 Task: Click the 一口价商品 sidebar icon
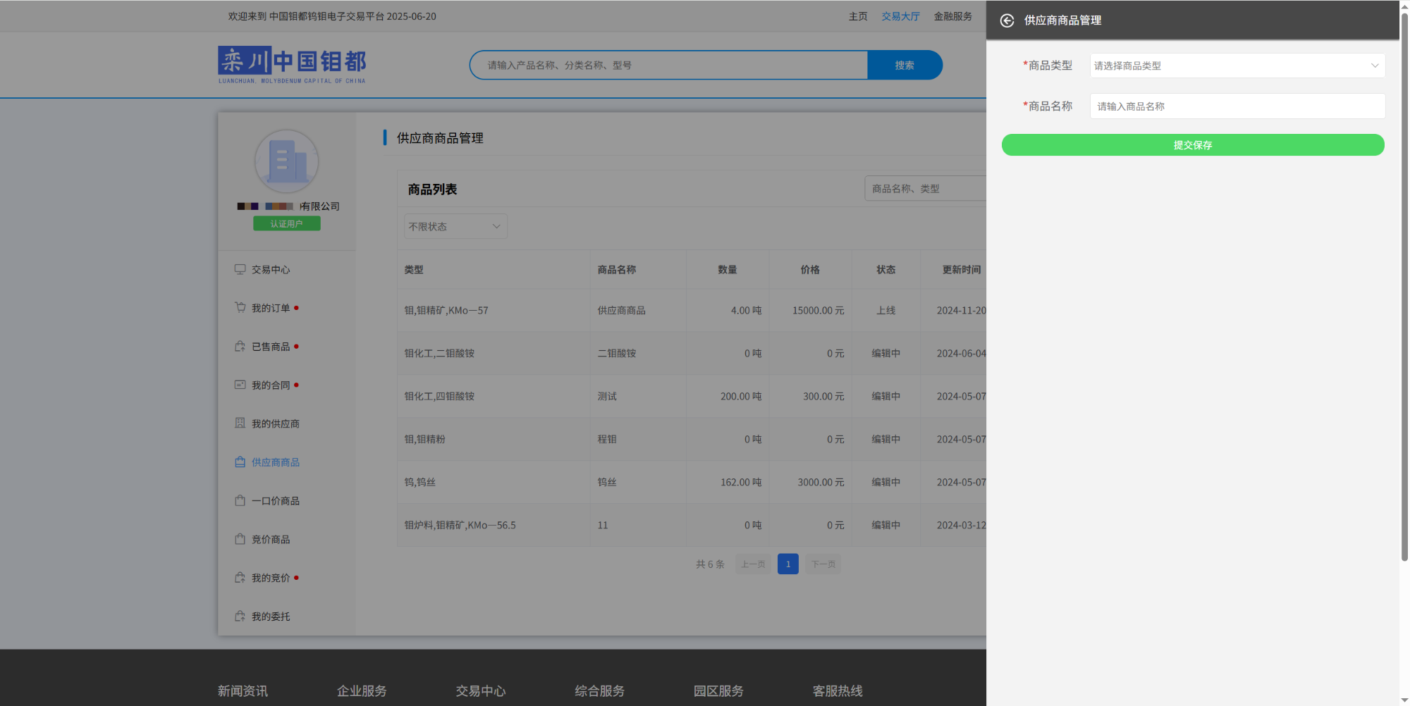point(240,500)
